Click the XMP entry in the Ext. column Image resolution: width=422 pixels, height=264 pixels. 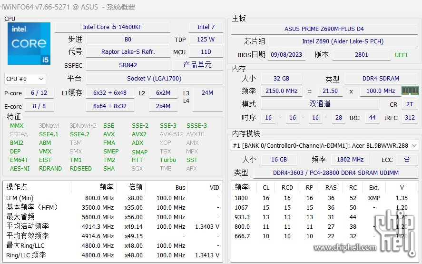coord(374,198)
